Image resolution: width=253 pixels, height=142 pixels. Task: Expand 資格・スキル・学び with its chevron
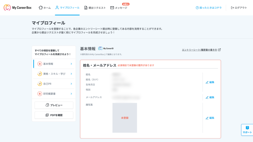[x=71, y=74]
